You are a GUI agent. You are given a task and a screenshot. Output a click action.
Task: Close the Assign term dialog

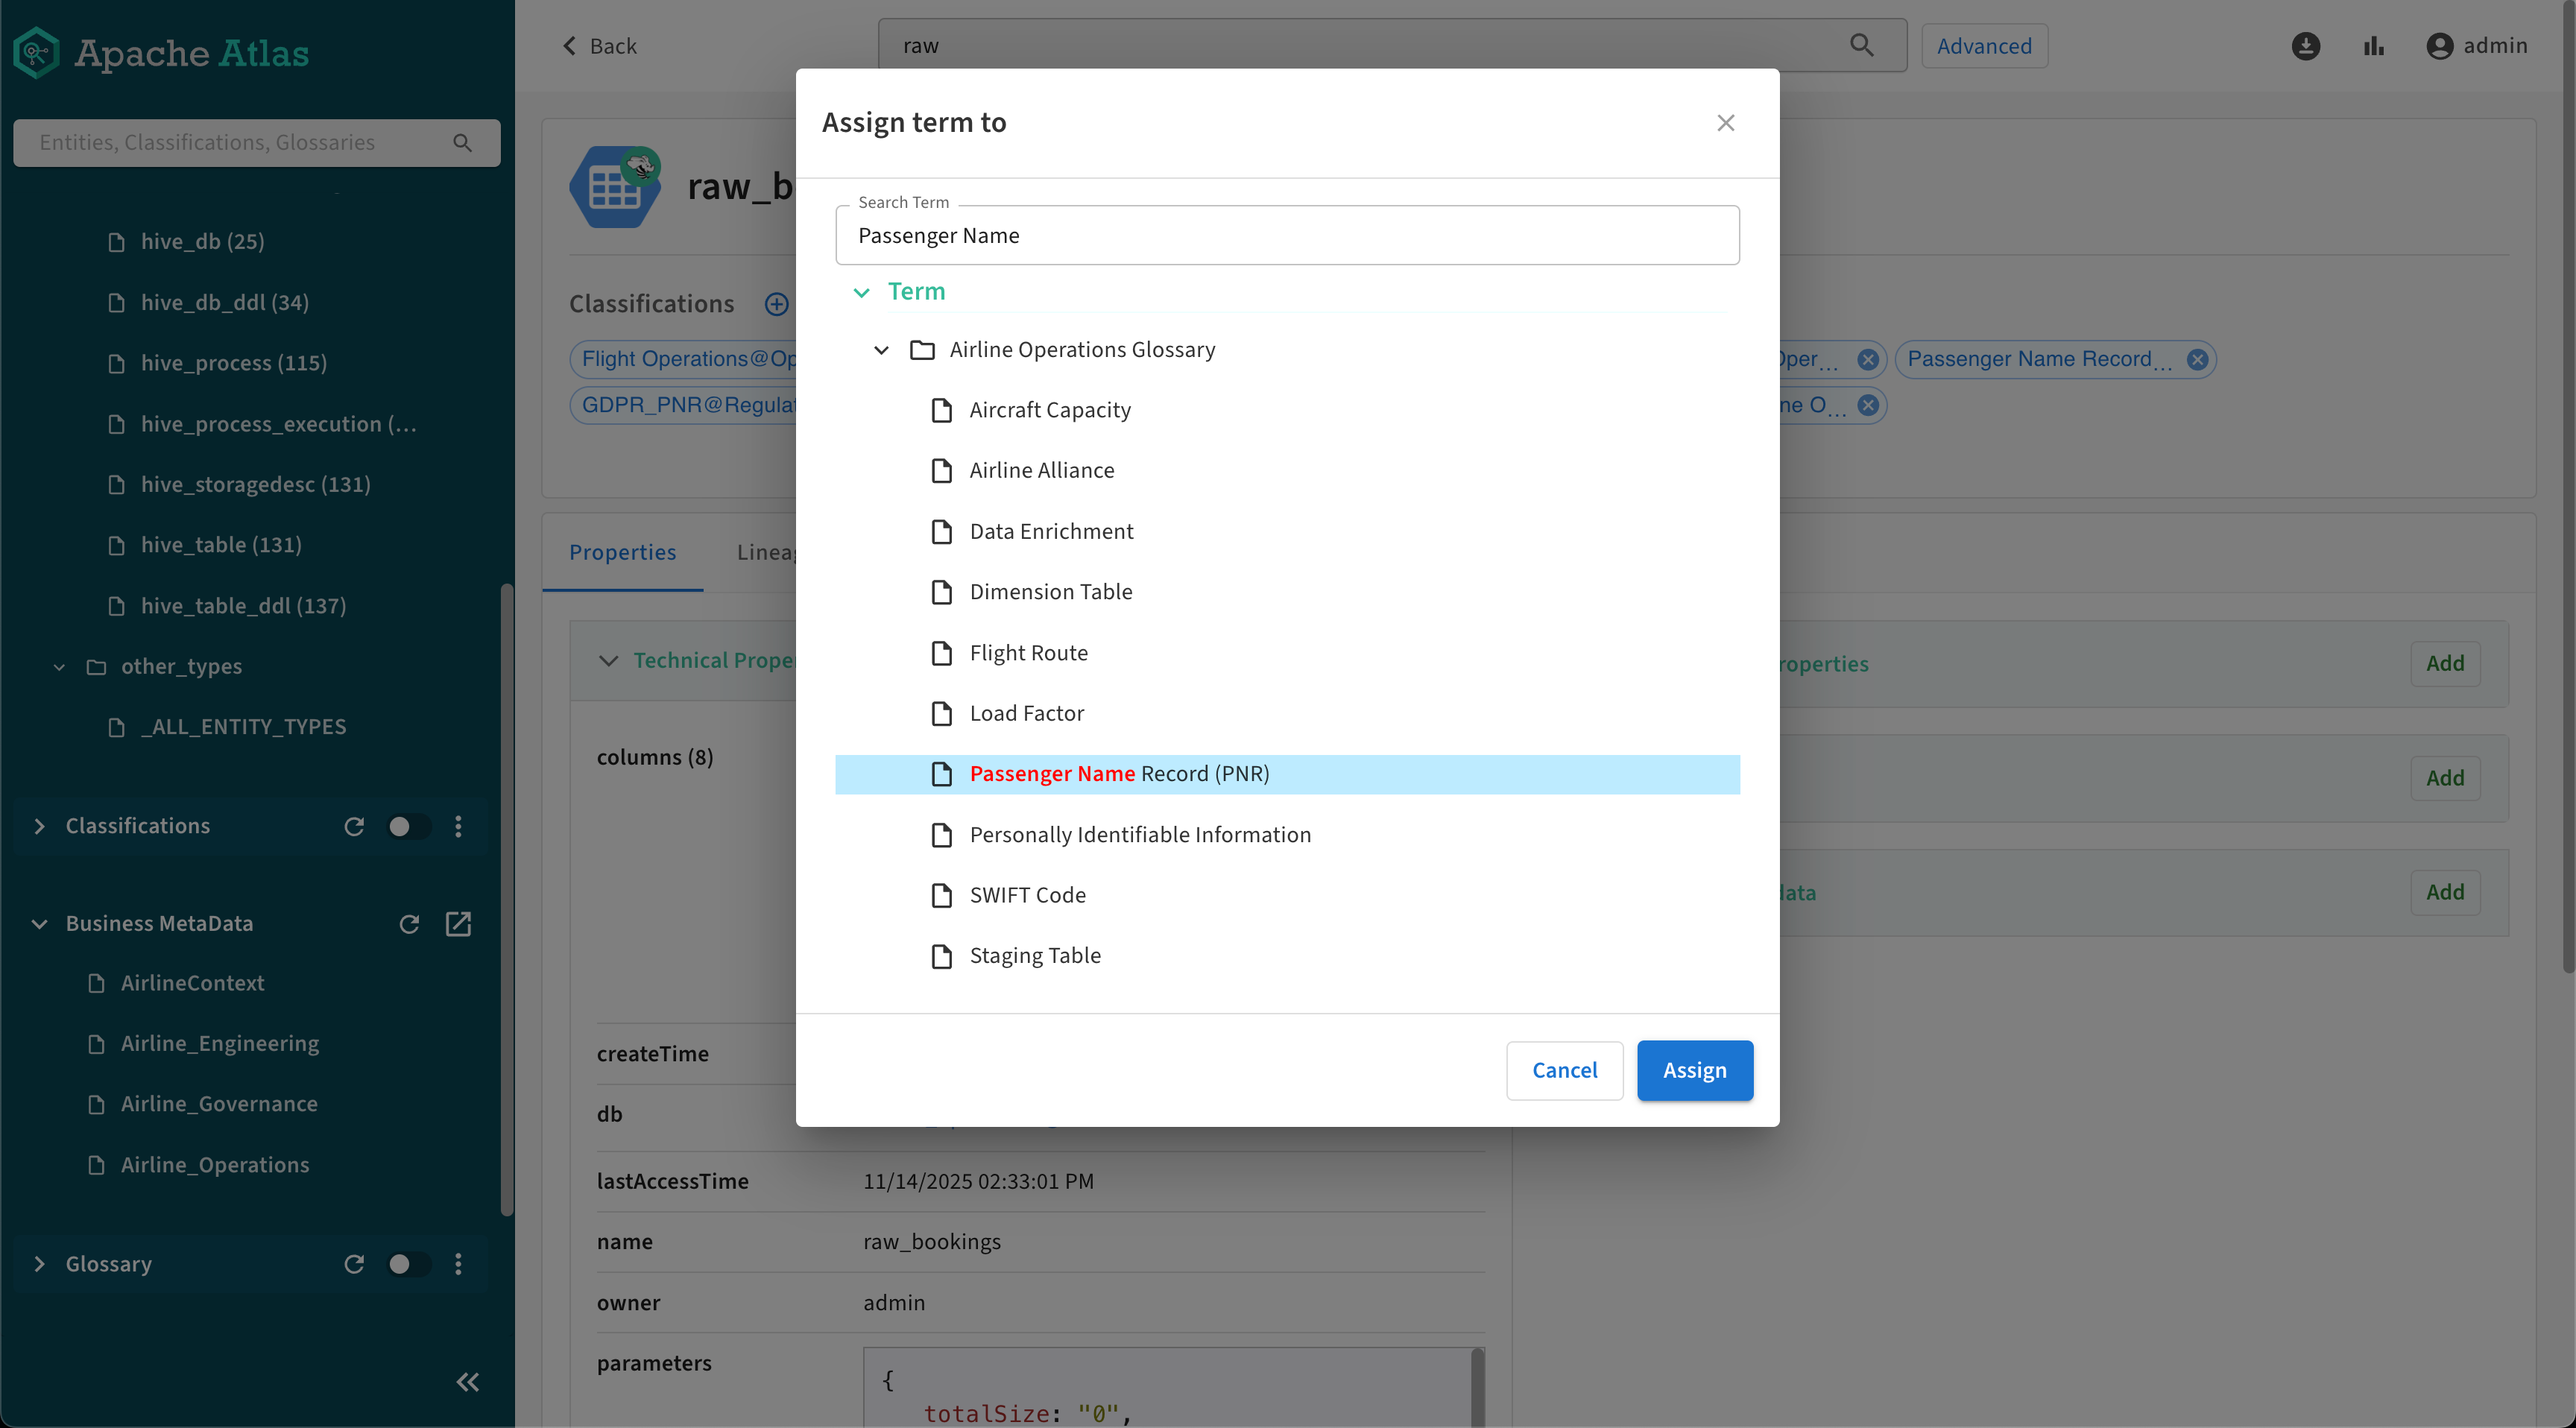pyautogui.click(x=1725, y=123)
